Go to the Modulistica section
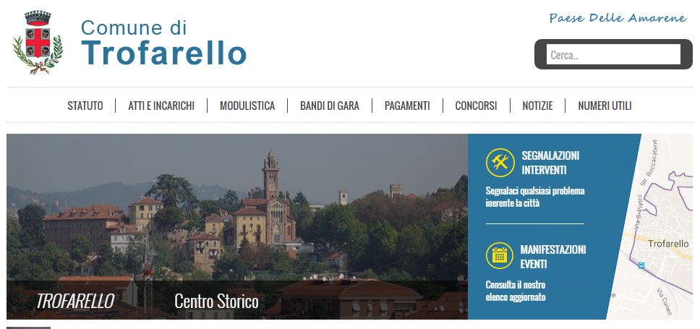The image size is (700, 329). 247,106
